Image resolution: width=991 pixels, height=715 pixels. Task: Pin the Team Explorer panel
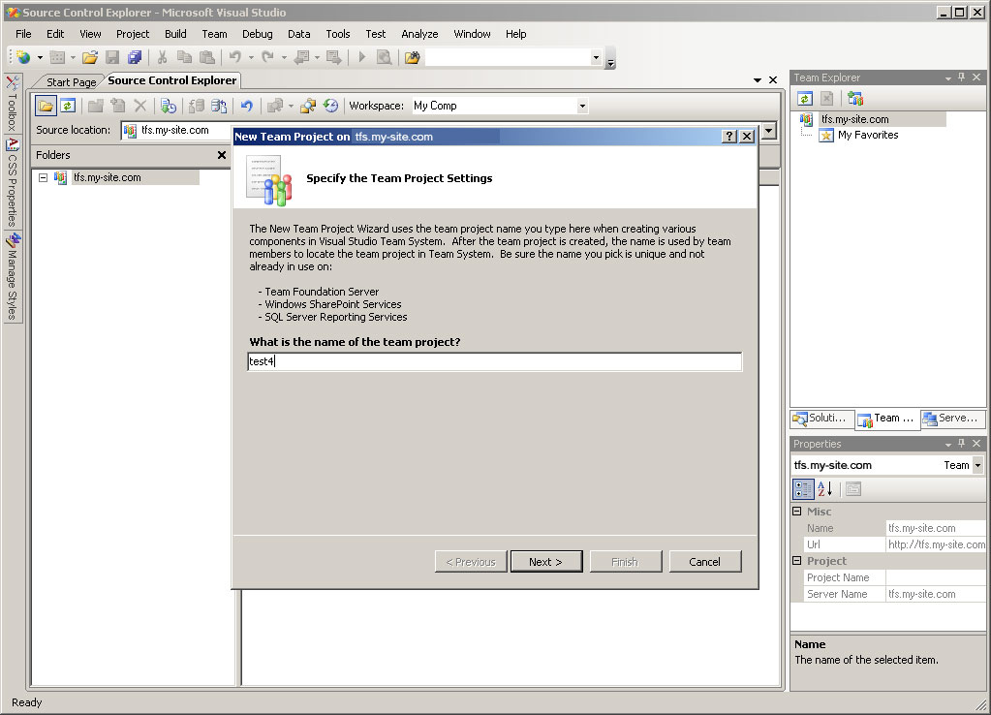[961, 78]
